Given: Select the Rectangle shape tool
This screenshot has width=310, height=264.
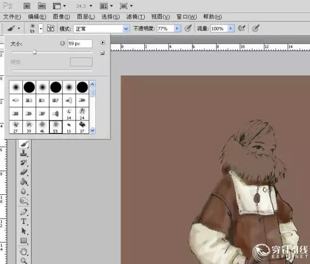Looking at the screenshot, I should [24, 240].
